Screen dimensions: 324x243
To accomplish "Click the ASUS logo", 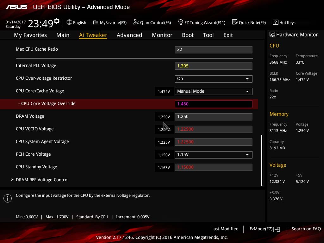I will (16, 7).
